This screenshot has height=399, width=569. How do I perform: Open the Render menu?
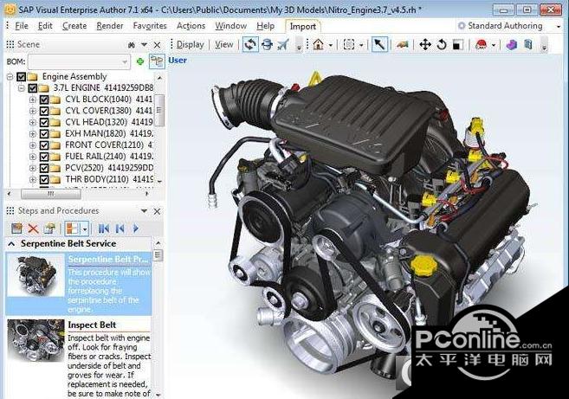tap(110, 26)
